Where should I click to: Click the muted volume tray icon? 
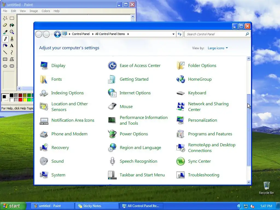click(252, 206)
